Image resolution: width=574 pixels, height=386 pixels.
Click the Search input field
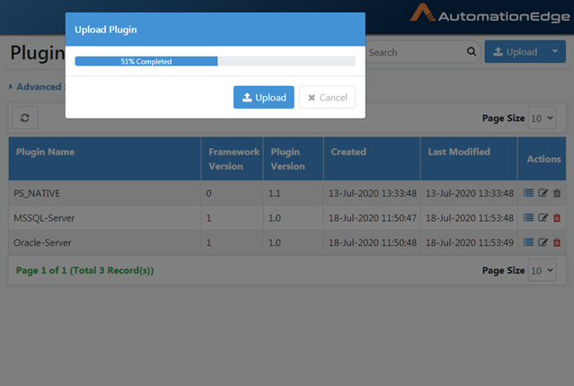click(415, 52)
